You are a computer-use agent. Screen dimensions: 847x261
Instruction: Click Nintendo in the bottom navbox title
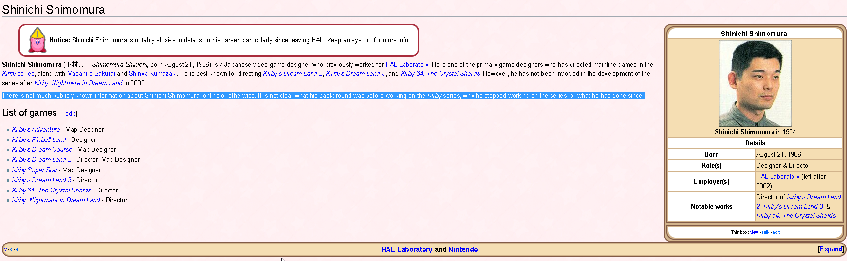click(463, 249)
